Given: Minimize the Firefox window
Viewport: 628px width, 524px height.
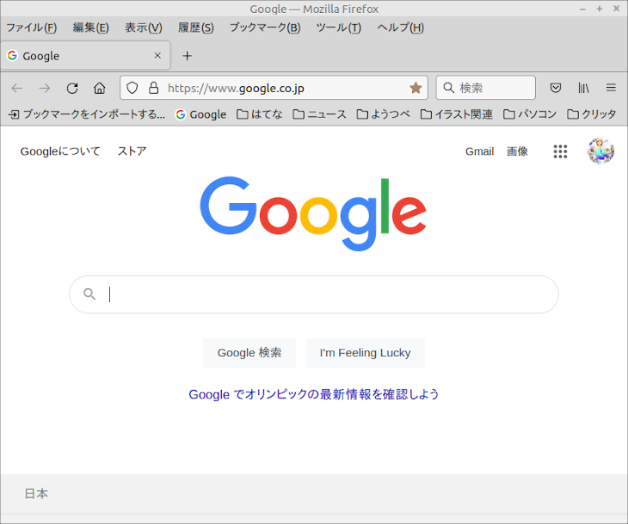Looking at the screenshot, I should pos(582,9).
